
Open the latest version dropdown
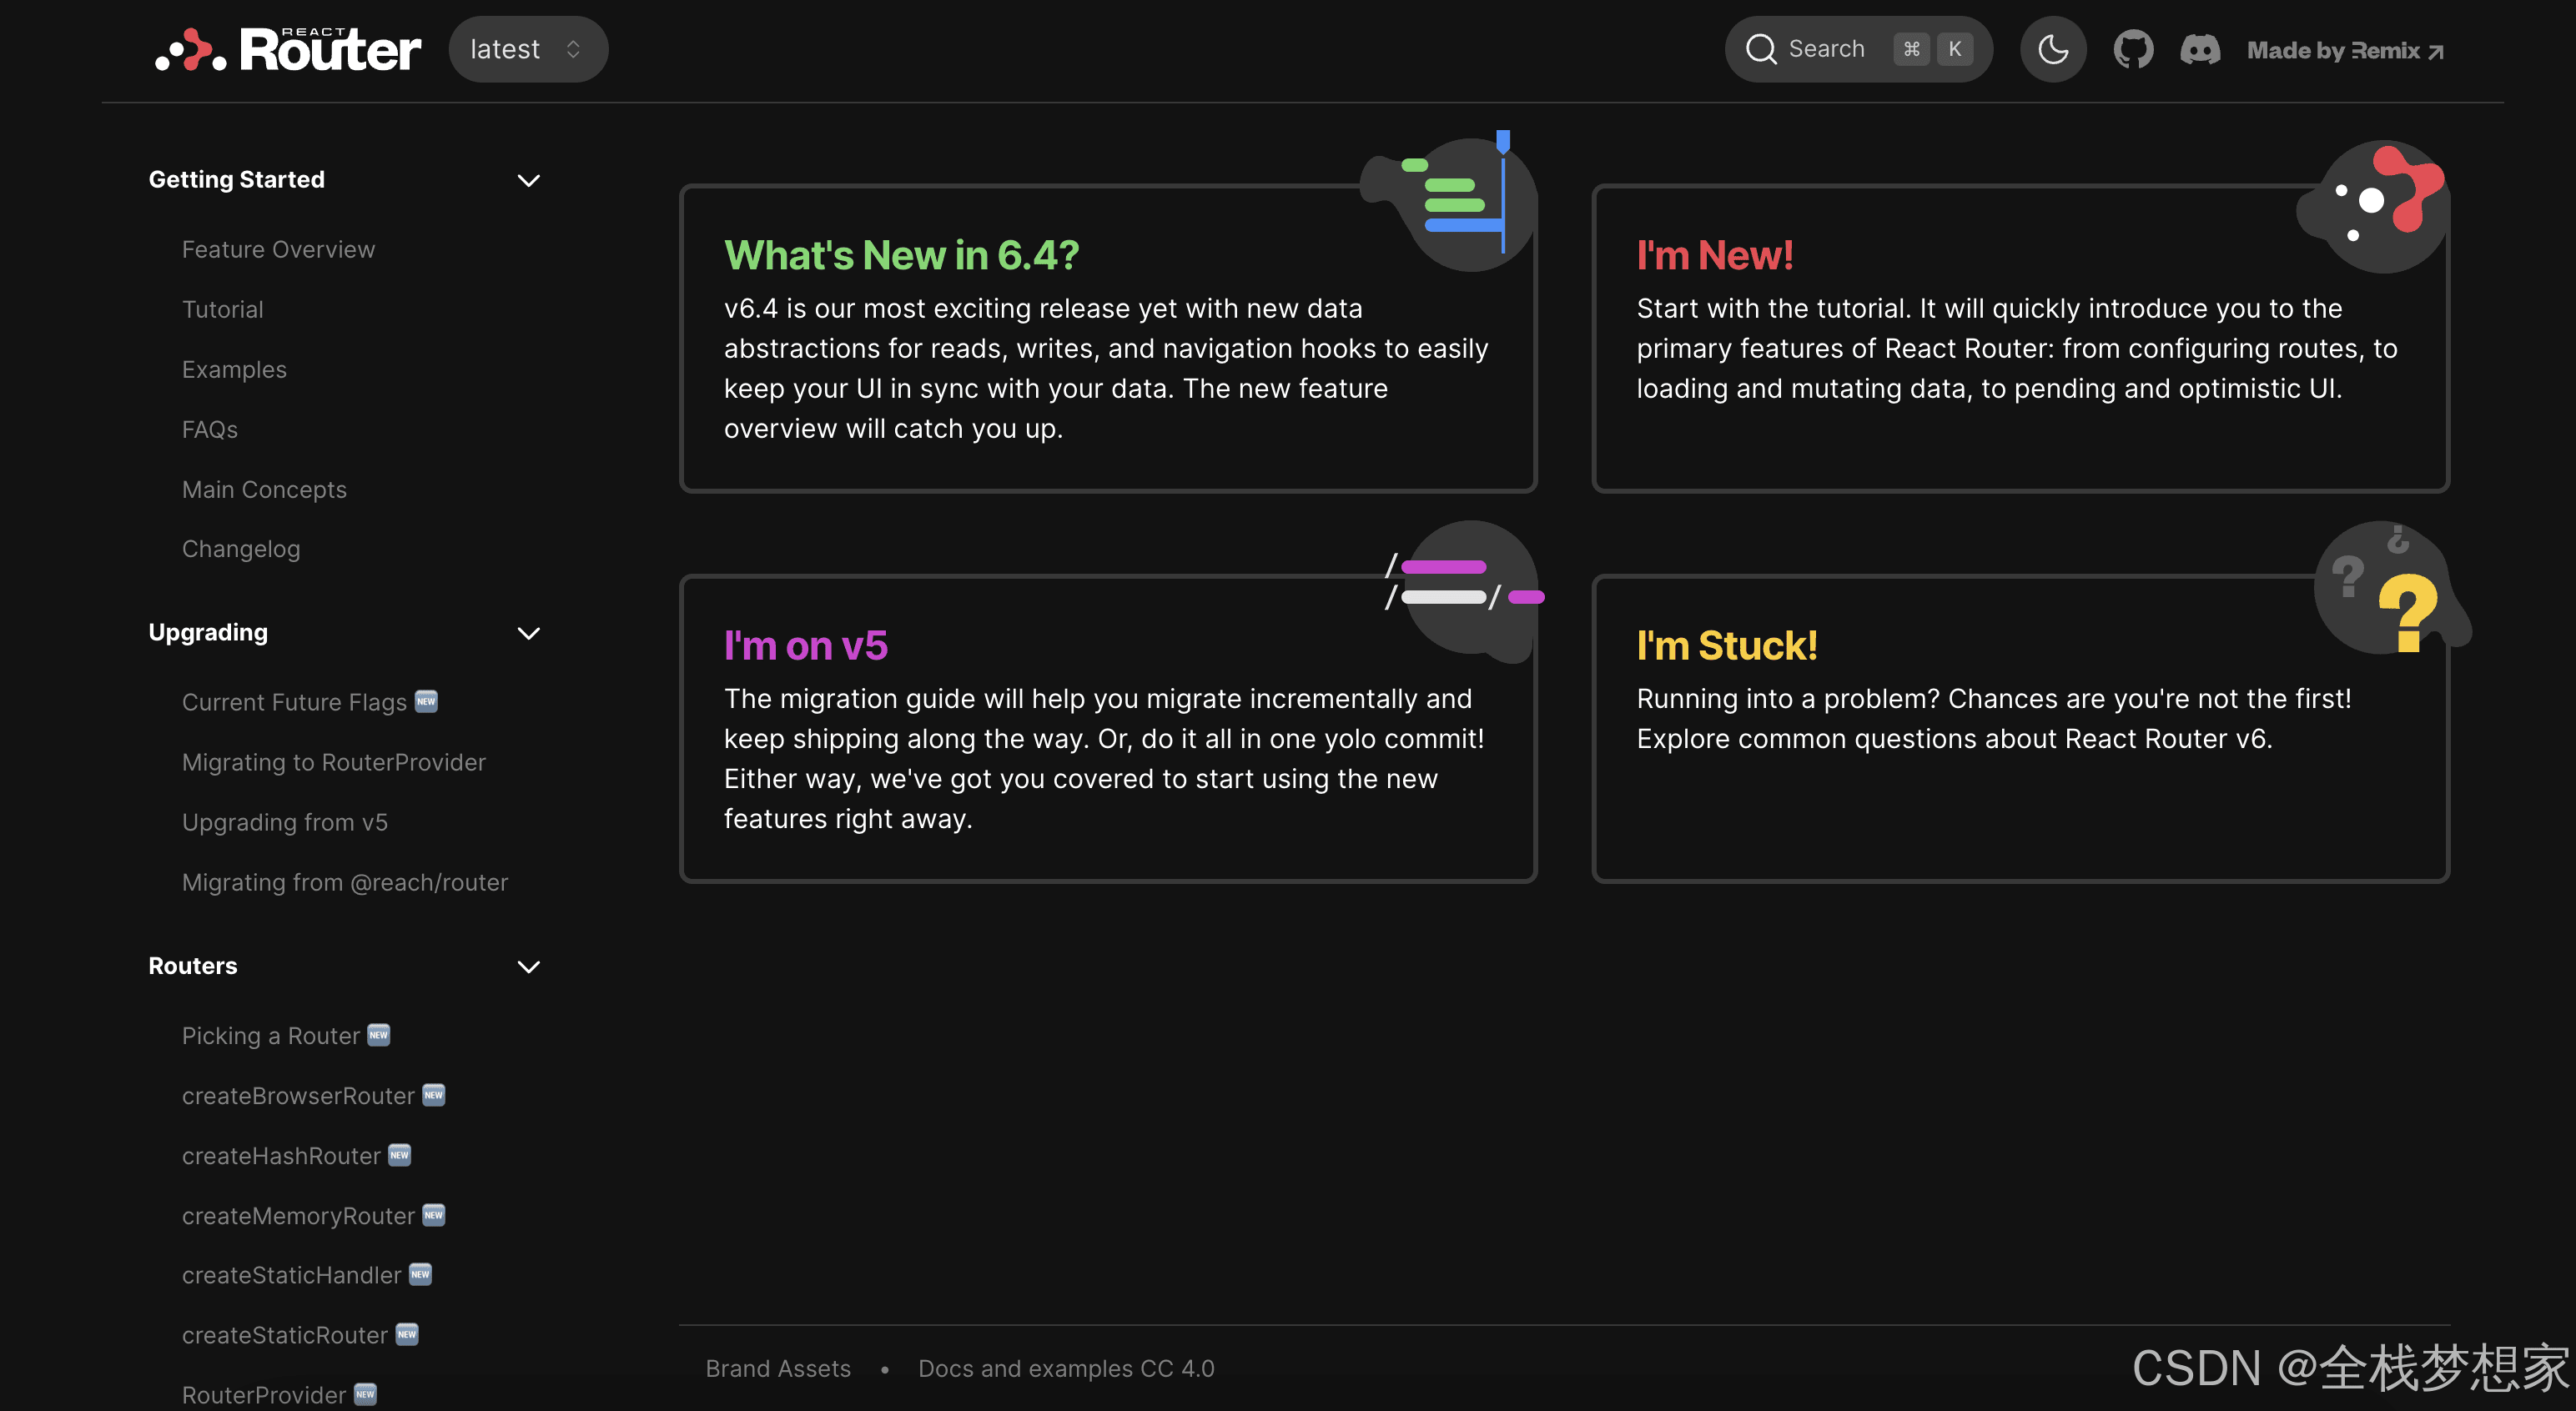tap(528, 49)
